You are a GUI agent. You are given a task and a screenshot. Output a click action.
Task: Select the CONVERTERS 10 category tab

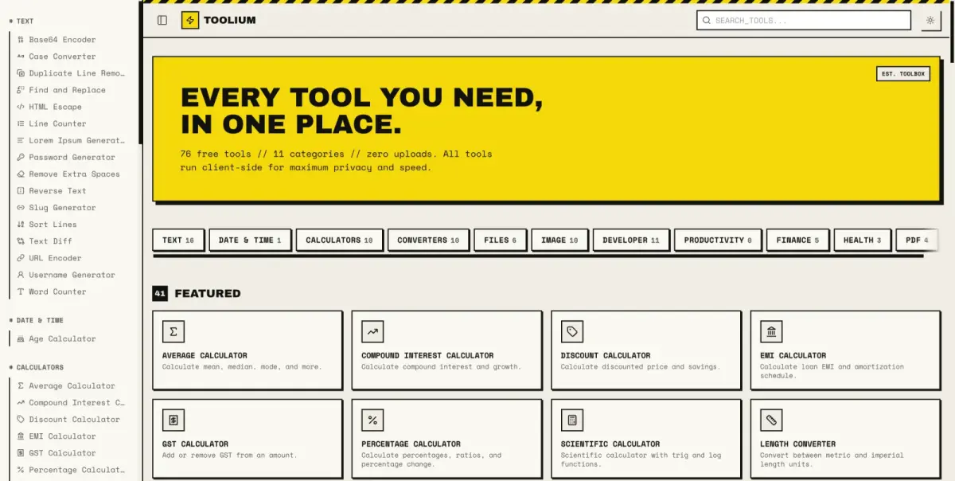[x=428, y=240]
